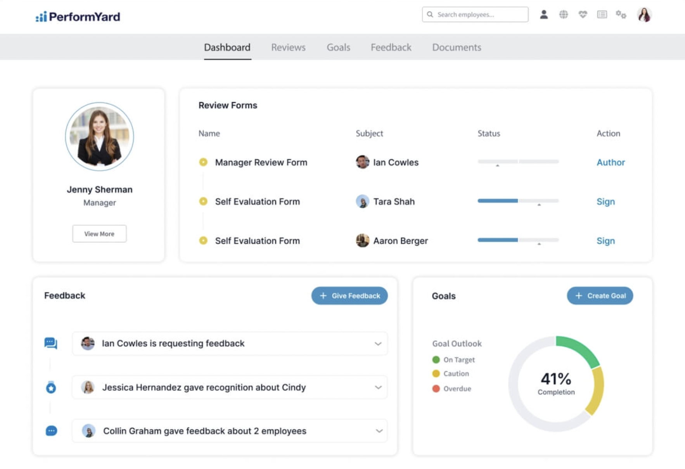Click Ian Cowles avatar in Review Forms
The width and height of the screenshot is (685, 469).
click(362, 162)
